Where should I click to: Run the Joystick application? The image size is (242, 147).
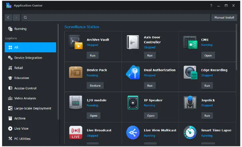click(x=207, y=116)
